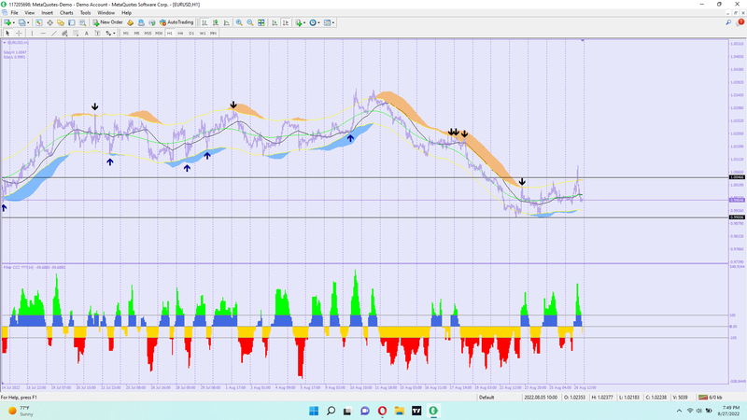Open the Charts menu
This screenshot has height=420, width=747.
pos(66,12)
